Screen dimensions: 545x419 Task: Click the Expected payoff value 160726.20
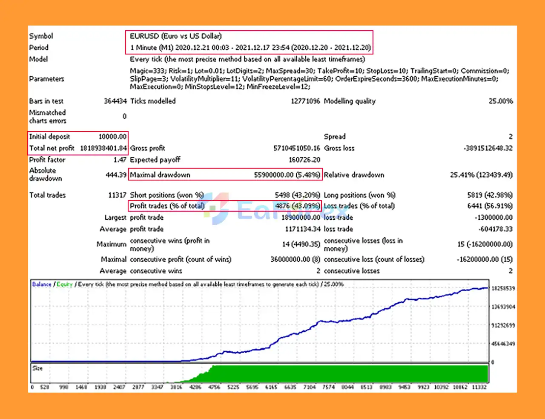click(x=304, y=160)
